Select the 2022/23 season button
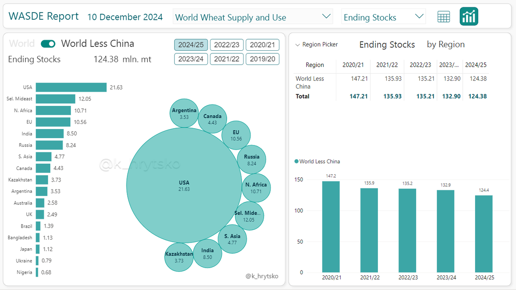The image size is (516, 290). (x=227, y=44)
